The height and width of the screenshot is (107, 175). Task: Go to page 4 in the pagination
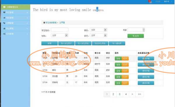tap(126, 94)
